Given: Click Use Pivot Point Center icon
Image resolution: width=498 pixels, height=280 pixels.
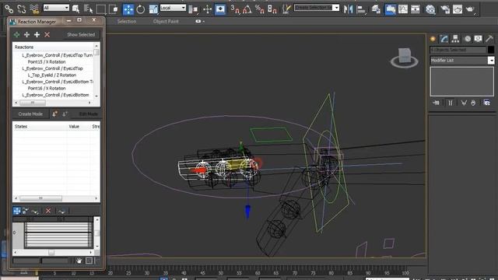Looking at the screenshot, I should (193, 9).
